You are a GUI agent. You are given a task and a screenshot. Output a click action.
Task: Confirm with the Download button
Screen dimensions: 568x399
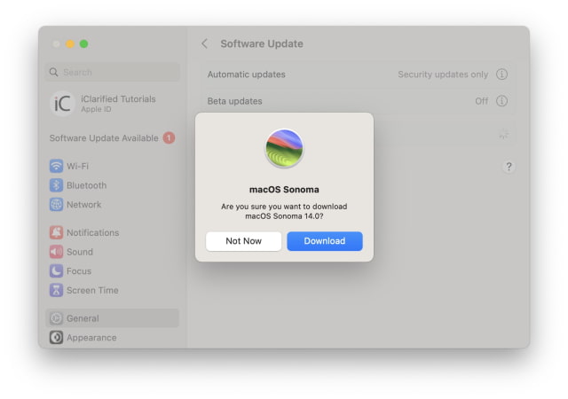point(324,241)
